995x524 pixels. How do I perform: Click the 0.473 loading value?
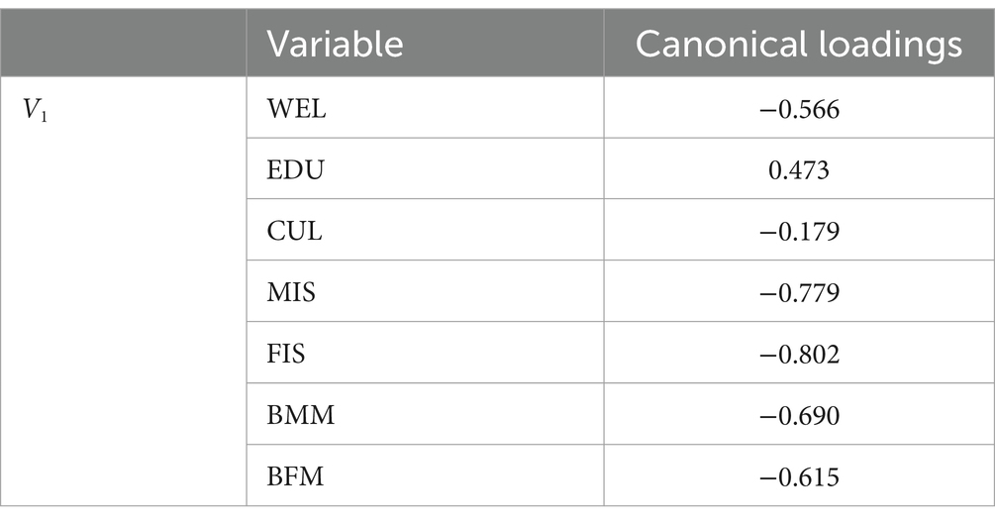(x=799, y=170)
